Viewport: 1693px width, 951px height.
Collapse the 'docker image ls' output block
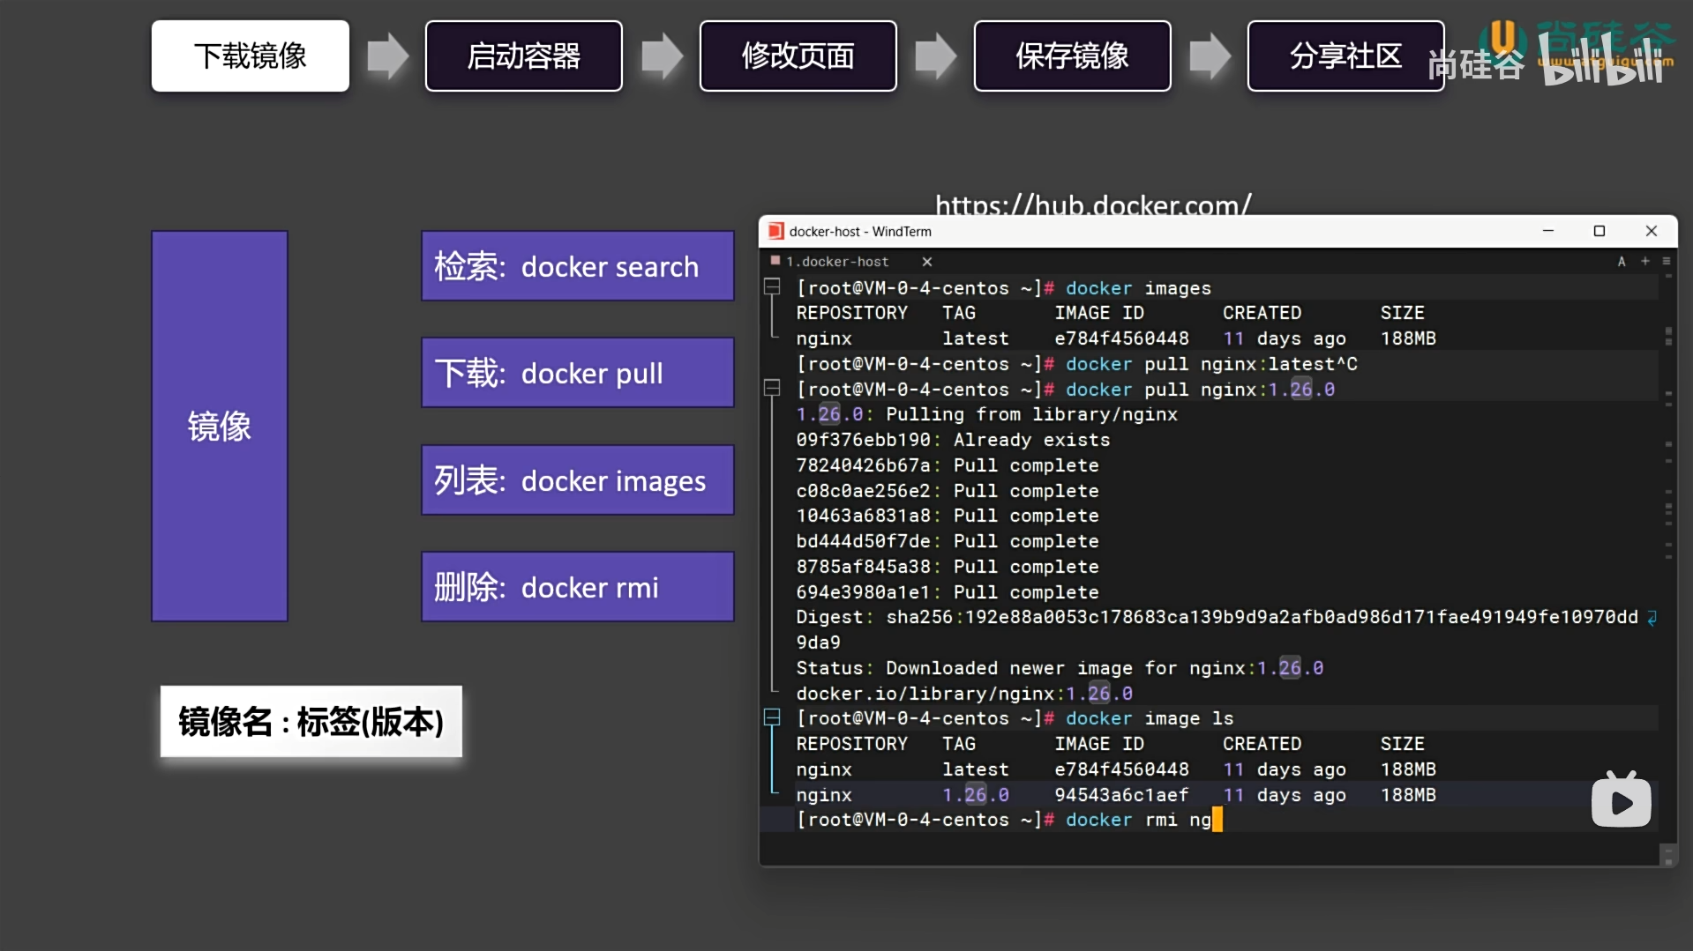point(772,718)
